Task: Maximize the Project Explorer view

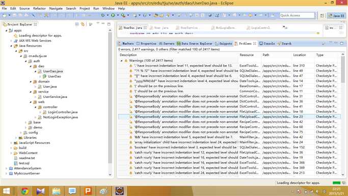Action: (109, 24)
